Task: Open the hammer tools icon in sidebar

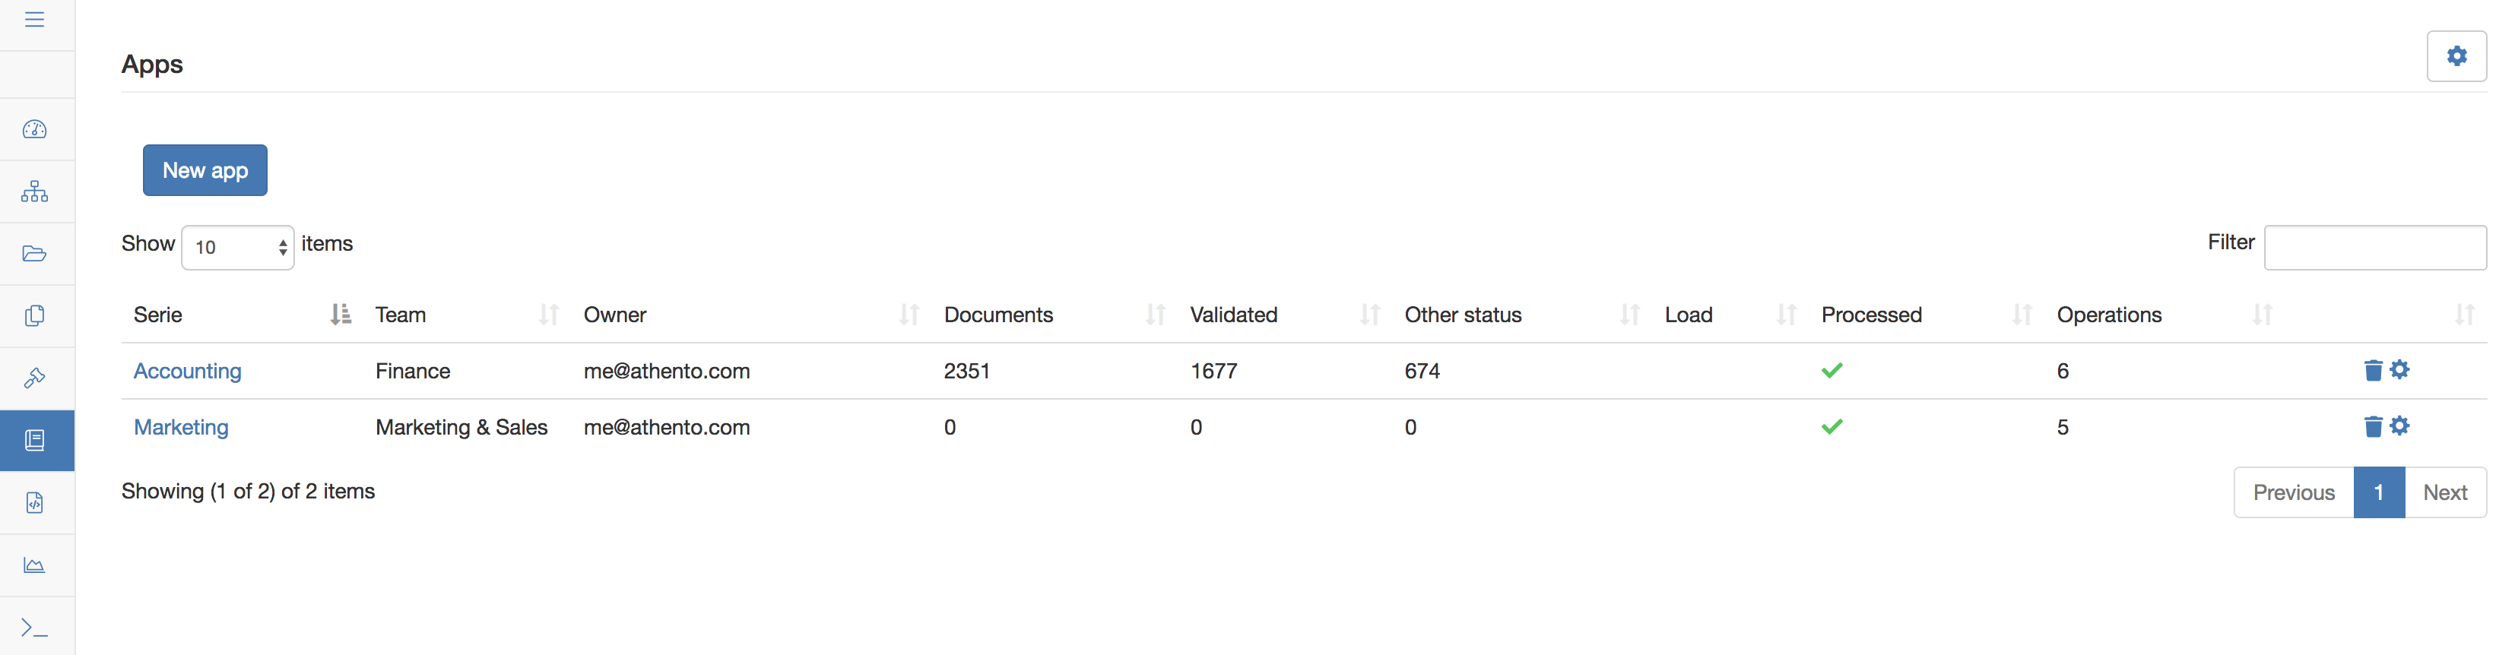Action: (x=35, y=378)
